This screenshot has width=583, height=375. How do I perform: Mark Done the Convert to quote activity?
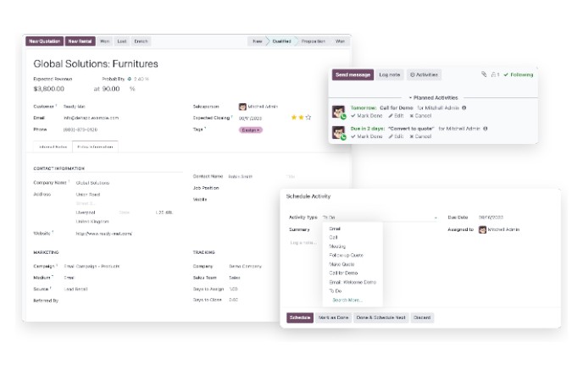pyautogui.click(x=366, y=136)
